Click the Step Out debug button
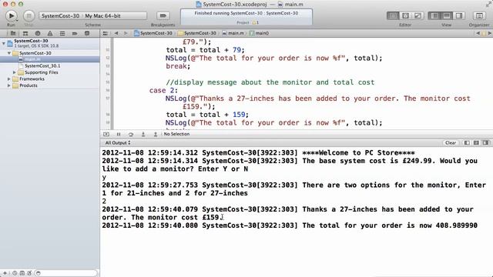 156,134
